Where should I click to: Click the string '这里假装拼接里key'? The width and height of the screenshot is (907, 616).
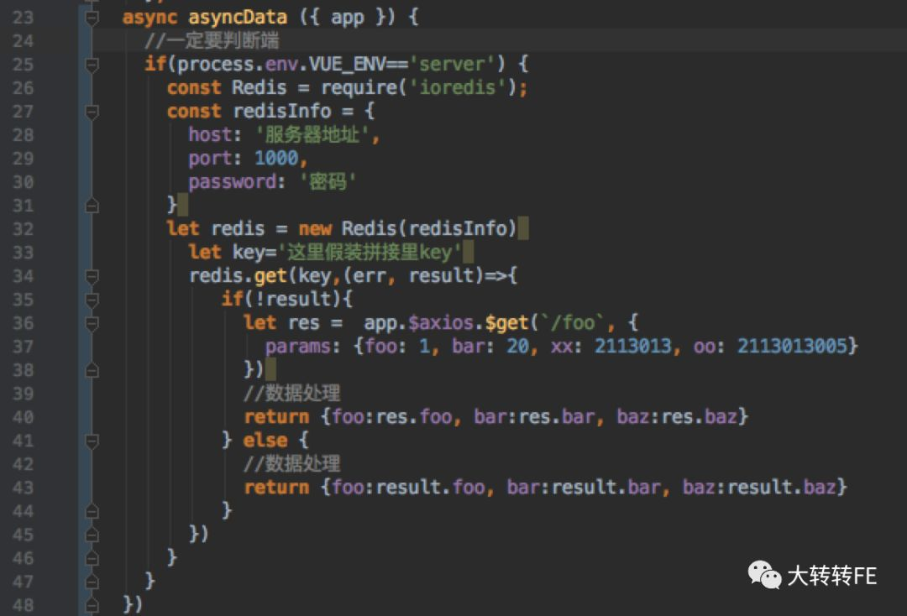[x=370, y=253]
